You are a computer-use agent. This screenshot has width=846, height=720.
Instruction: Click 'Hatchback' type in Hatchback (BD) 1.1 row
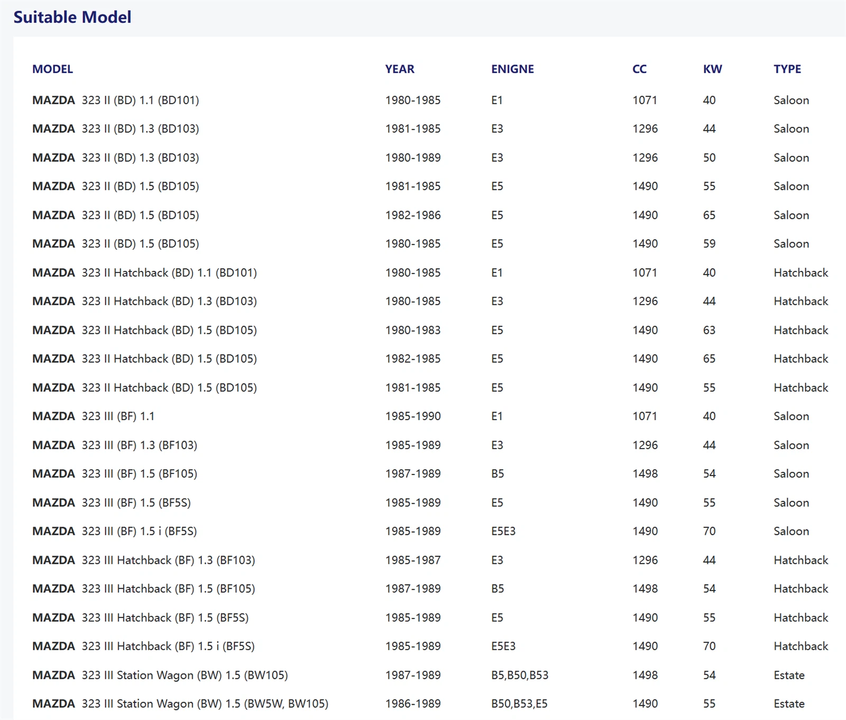801,272
